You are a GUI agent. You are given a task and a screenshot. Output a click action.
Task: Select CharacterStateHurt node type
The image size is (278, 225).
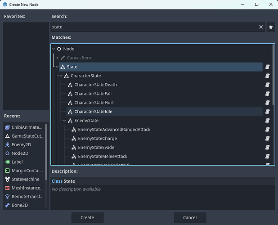pos(94,103)
